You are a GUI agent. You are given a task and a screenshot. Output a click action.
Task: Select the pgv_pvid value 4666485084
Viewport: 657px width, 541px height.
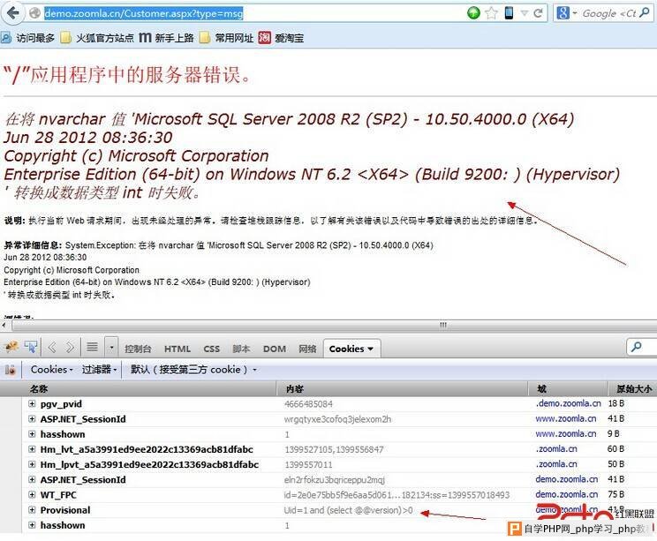(x=308, y=404)
